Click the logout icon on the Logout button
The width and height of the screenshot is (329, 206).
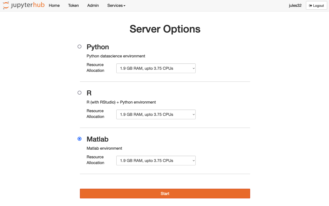[x=310, y=5]
